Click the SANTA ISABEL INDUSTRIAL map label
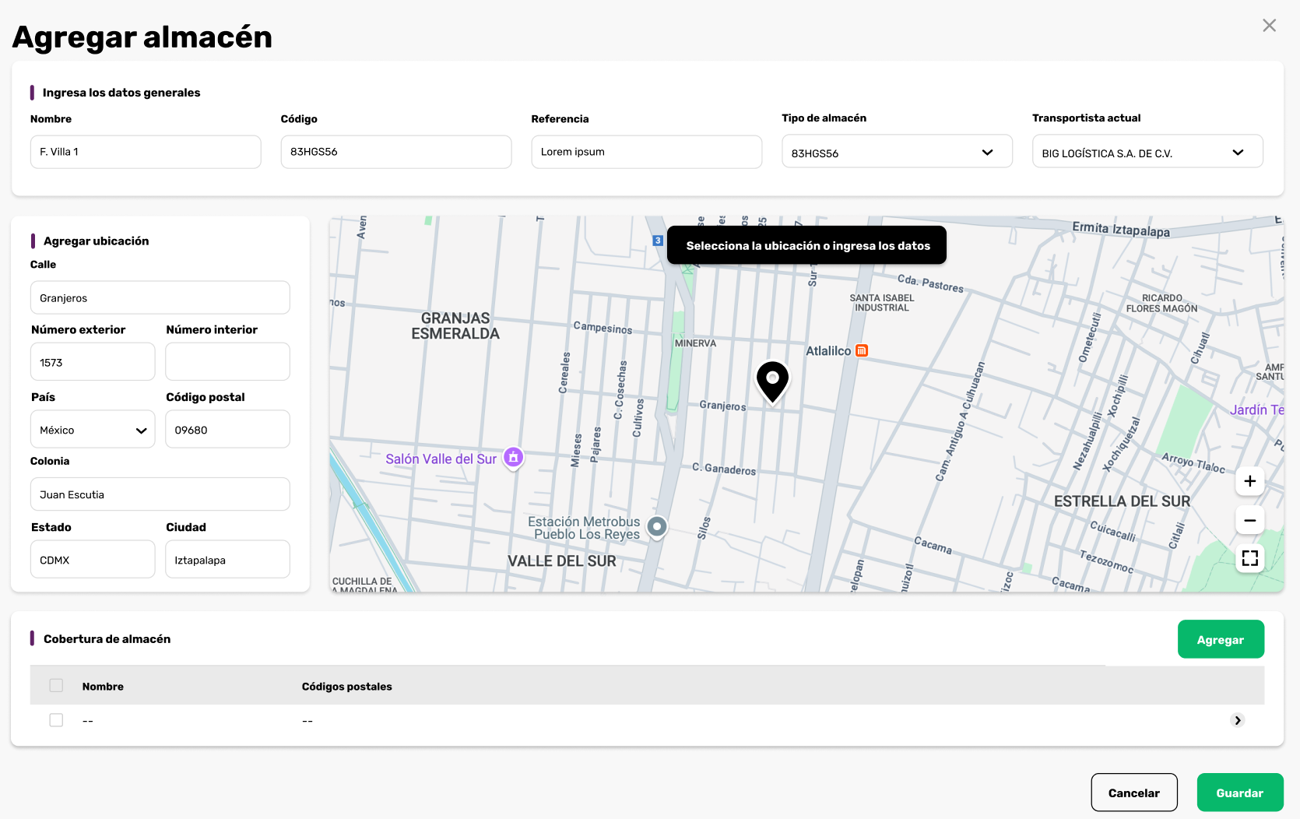Screen dimensions: 1300x819 [882, 303]
